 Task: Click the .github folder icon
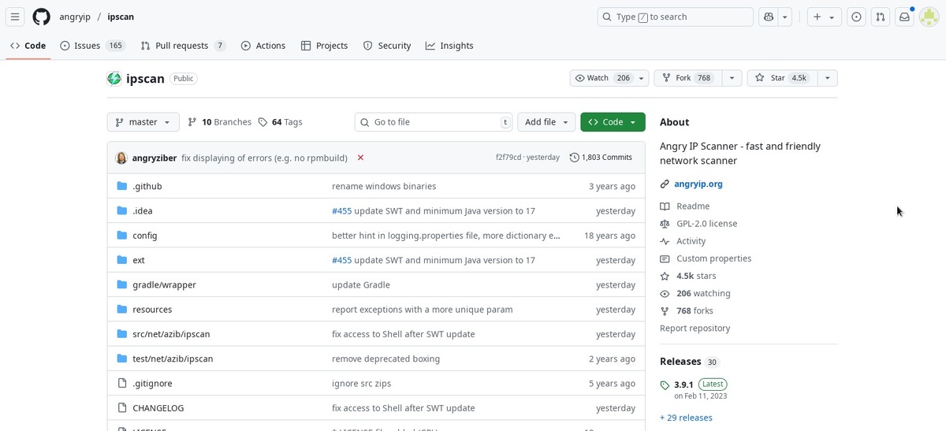click(x=121, y=186)
